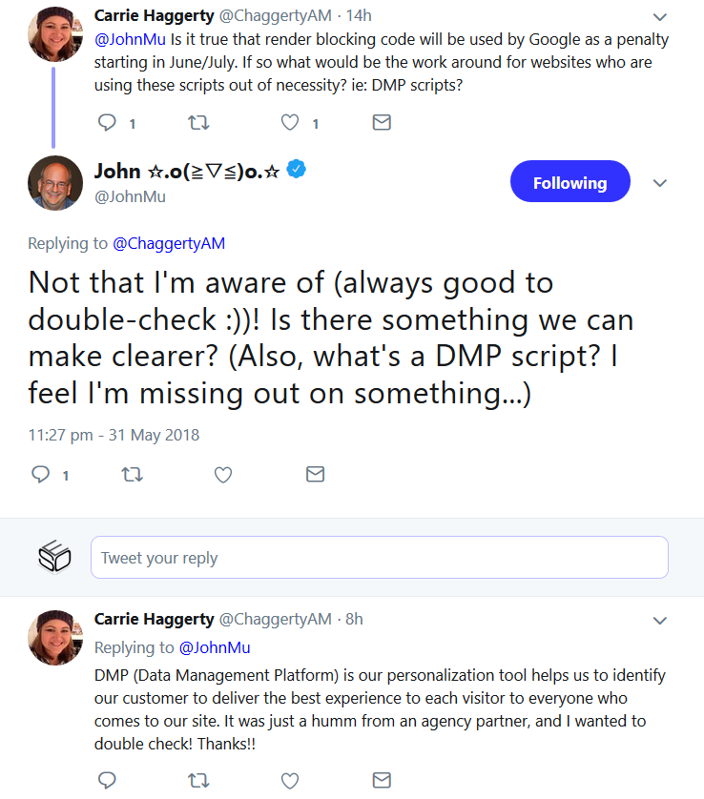This screenshot has height=799, width=704.
Task: Click the Tweet your reply field
Action: (x=379, y=558)
